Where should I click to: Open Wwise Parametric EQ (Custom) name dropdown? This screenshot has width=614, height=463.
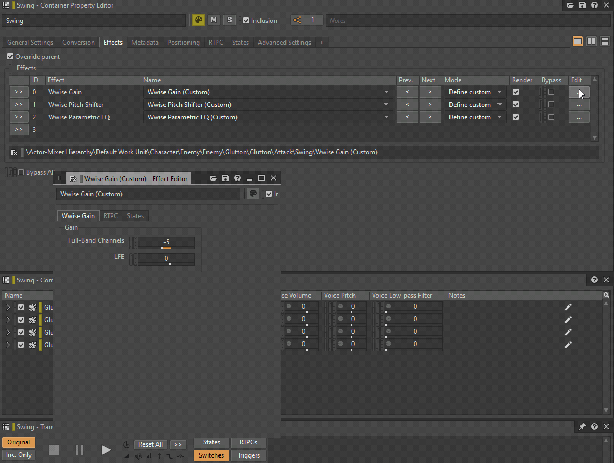coord(386,117)
